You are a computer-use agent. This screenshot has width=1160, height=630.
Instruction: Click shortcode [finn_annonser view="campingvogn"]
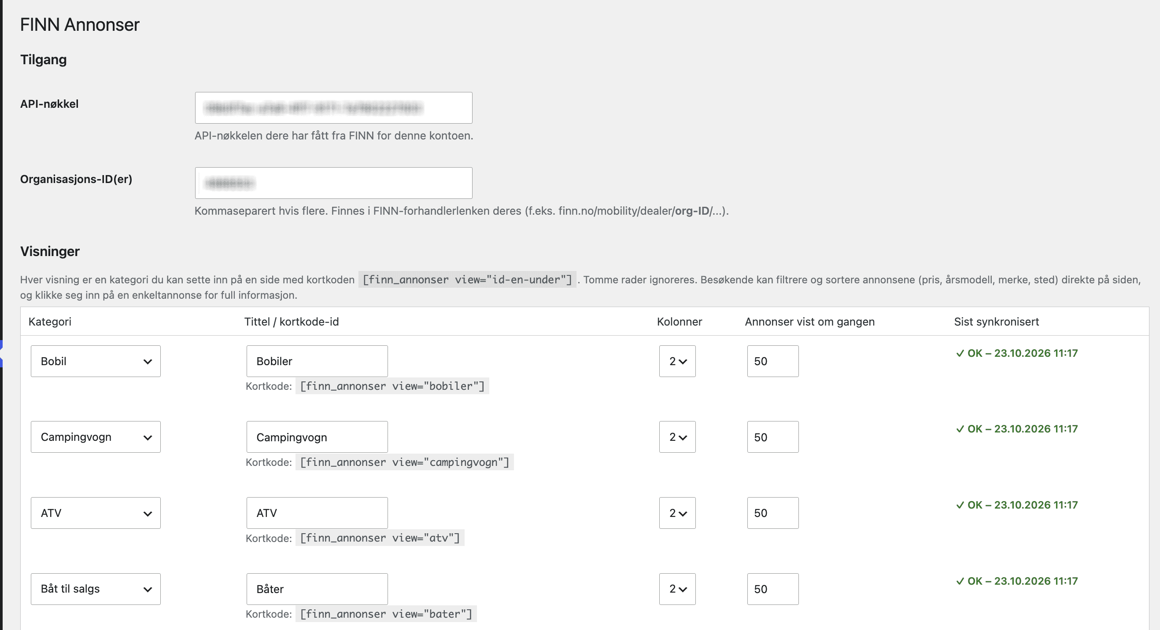(x=404, y=462)
